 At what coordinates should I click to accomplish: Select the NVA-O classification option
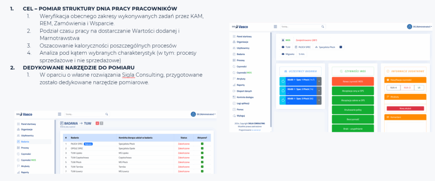[407, 87]
